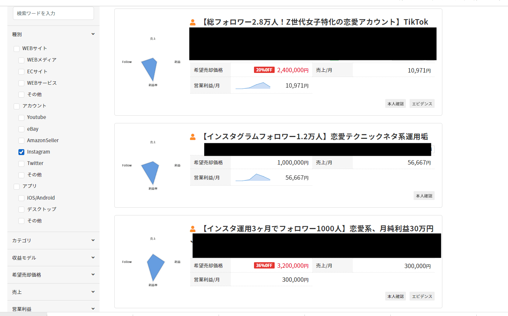Click the 本人確認 tag on the 1.2万人 listing
Viewport: 508px width, 316px height.
(424, 196)
